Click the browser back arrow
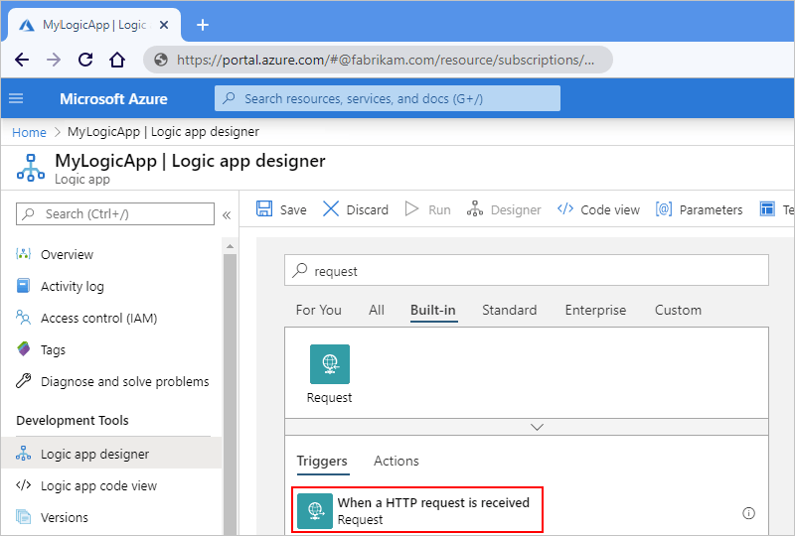This screenshot has width=795, height=536. tap(22, 60)
